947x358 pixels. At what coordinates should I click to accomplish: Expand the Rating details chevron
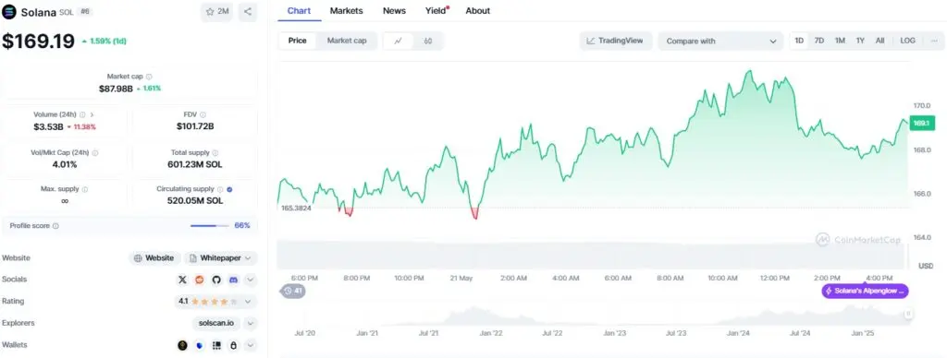(248, 301)
